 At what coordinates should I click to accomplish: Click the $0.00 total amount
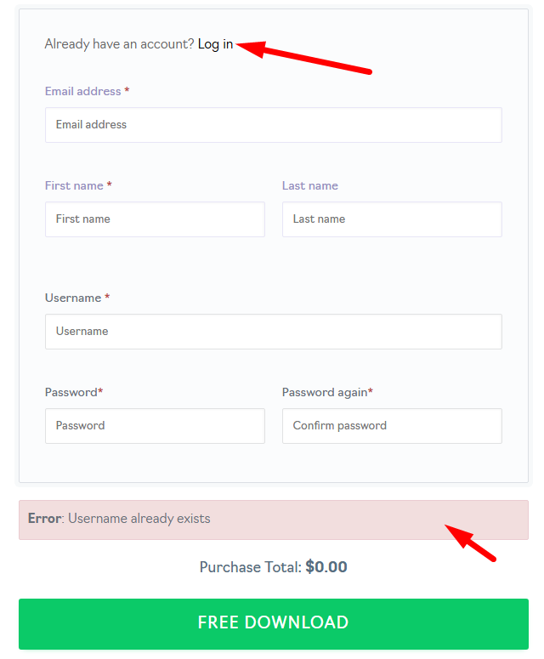pyautogui.click(x=326, y=567)
